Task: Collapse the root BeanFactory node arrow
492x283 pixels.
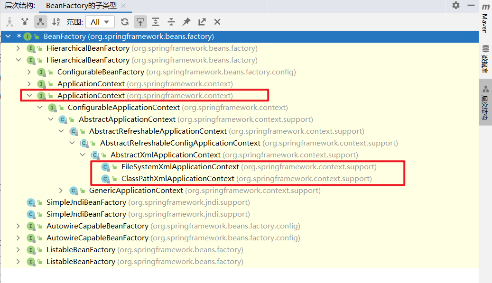Action: pos(8,37)
